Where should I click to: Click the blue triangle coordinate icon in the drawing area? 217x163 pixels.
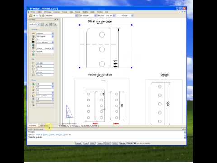click(x=70, y=111)
